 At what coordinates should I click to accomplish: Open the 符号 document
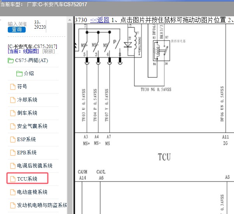click(x=22, y=86)
